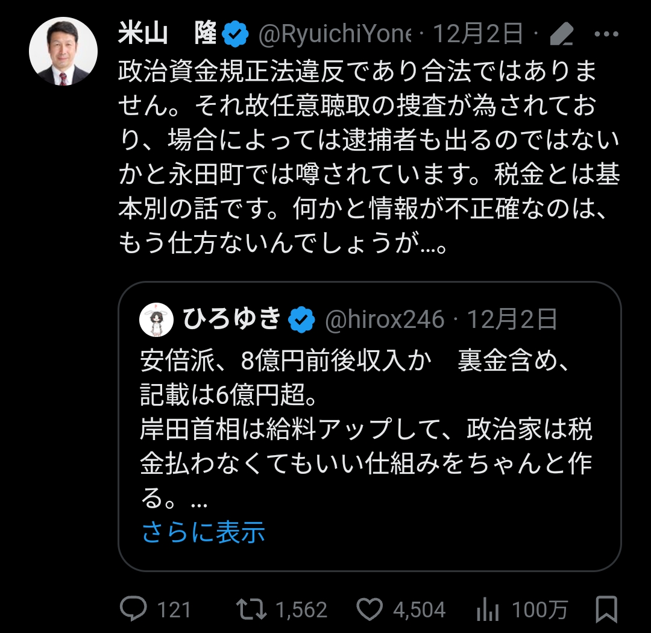Open the quoted tweet's 12月2日 timestamp
The image size is (651, 633).
tap(512, 320)
